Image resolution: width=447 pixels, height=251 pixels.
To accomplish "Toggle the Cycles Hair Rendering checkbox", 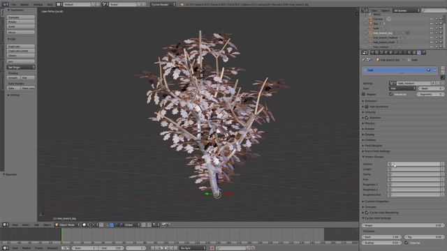I will (367, 212).
